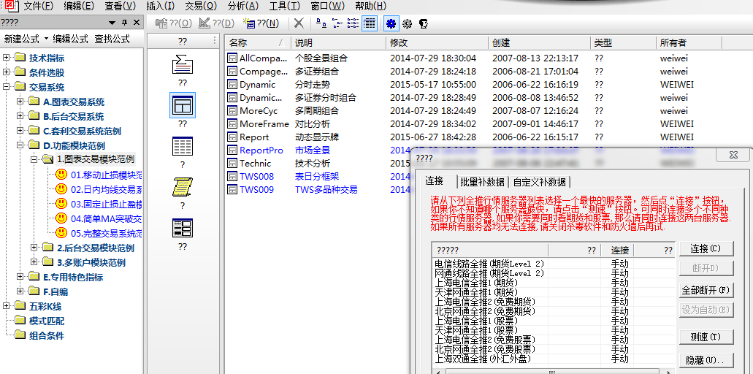The height and width of the screenshot is (374, 753).
Task: Click the 测速(T) button
Action: pyautogui.click(x=706, y=337)
